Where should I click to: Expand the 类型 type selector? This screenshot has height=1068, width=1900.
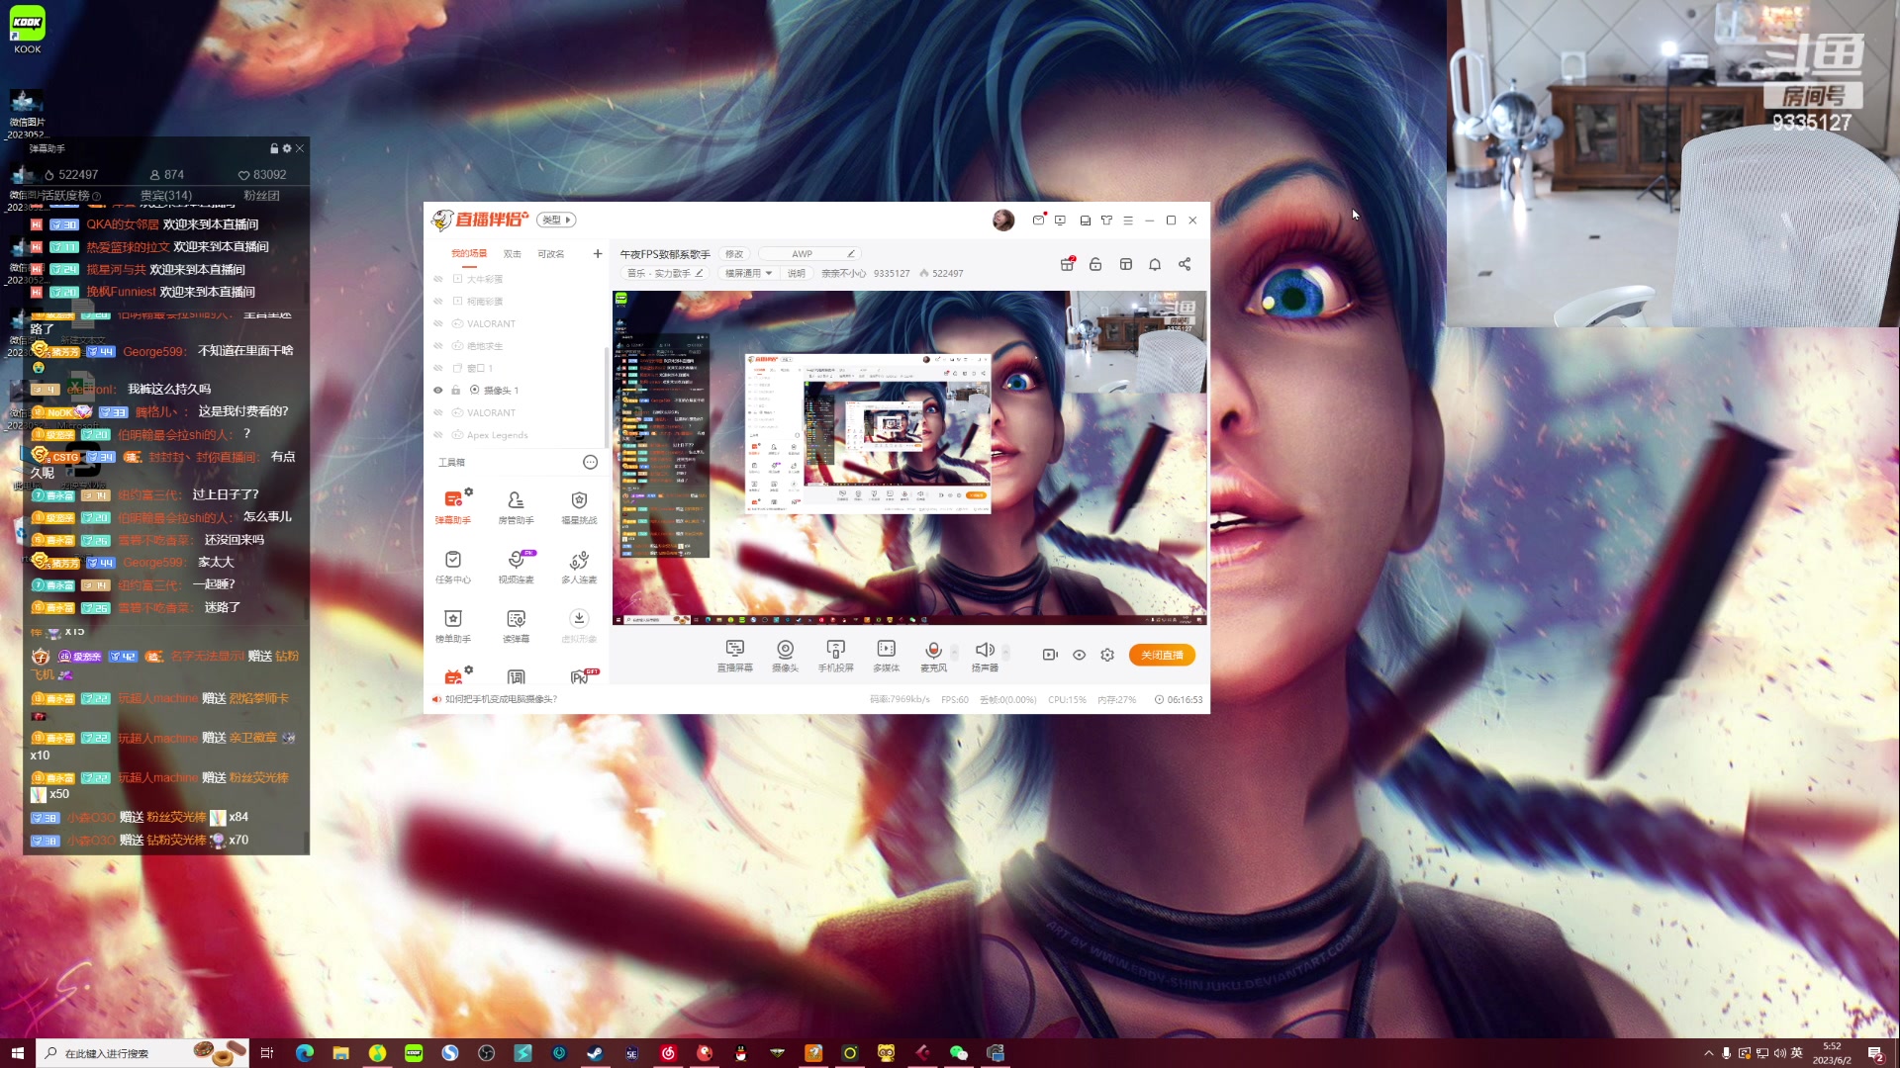click(557, 220)
